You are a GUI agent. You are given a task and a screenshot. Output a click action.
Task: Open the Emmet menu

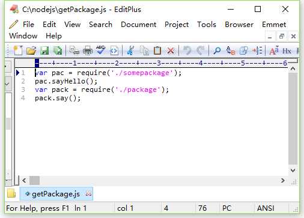pyautogui.click(x=274, y=25)
